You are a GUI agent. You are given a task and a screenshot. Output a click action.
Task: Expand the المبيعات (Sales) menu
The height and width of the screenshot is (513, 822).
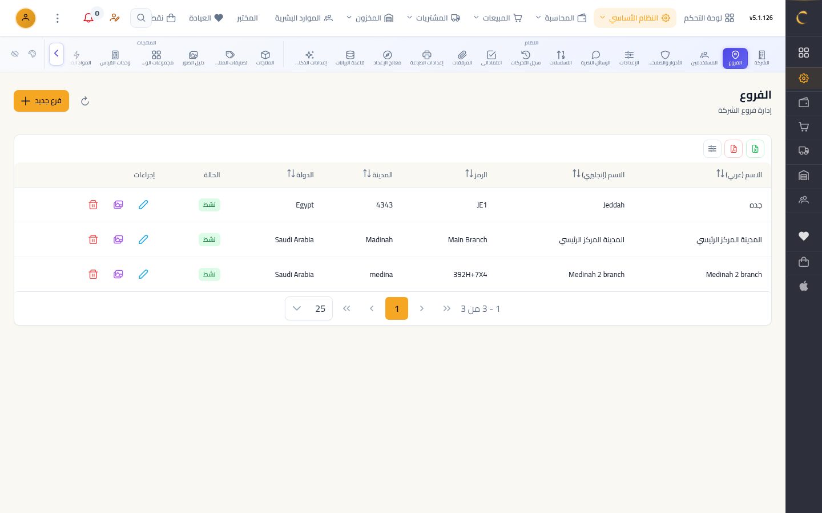(x=497, y=18)
